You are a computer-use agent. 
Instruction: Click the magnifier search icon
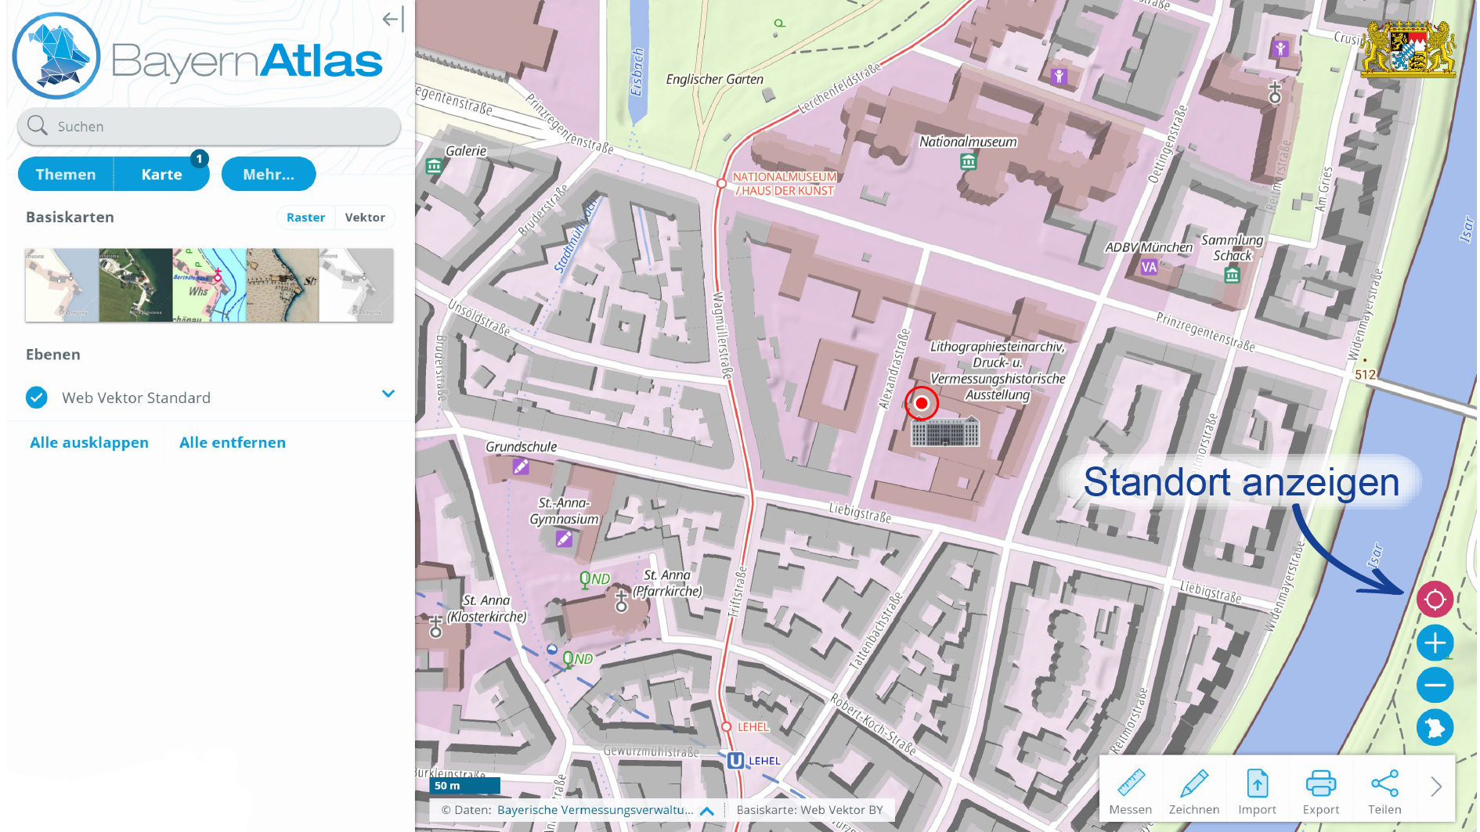[x=37, y=125]
